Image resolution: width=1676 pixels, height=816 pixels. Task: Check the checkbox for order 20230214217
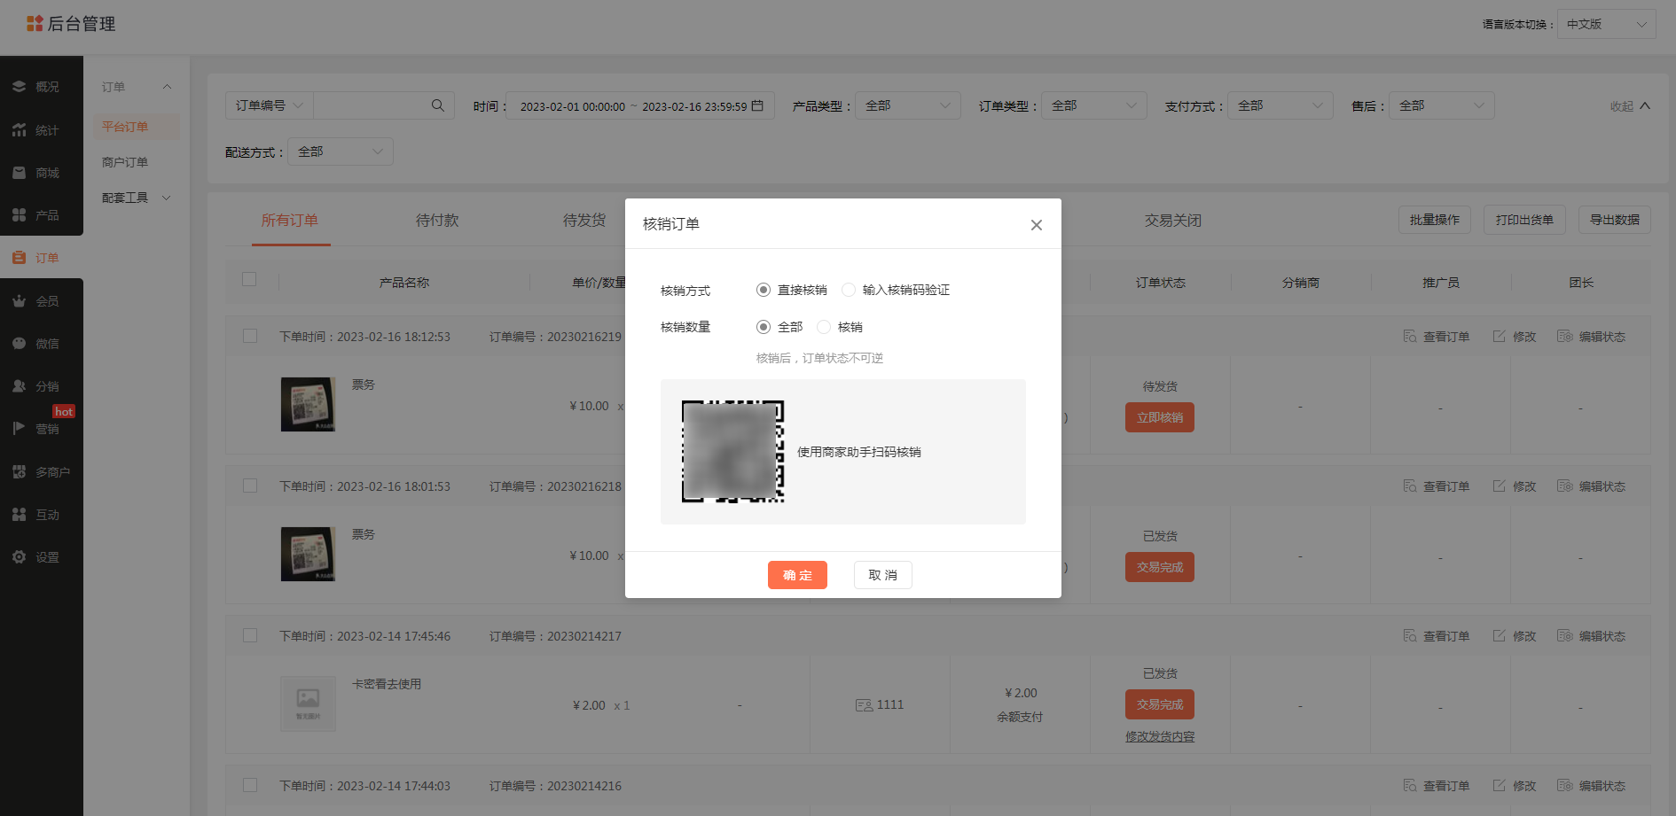tap(250, 636)
